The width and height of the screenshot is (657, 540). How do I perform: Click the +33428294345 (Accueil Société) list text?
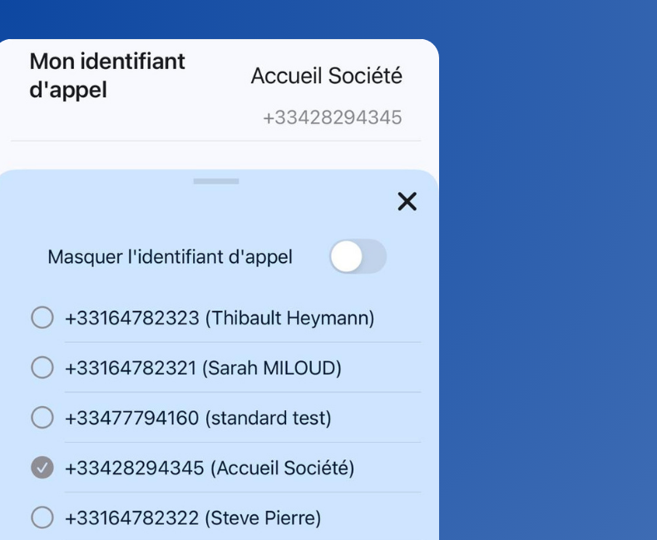pos(210,468)
